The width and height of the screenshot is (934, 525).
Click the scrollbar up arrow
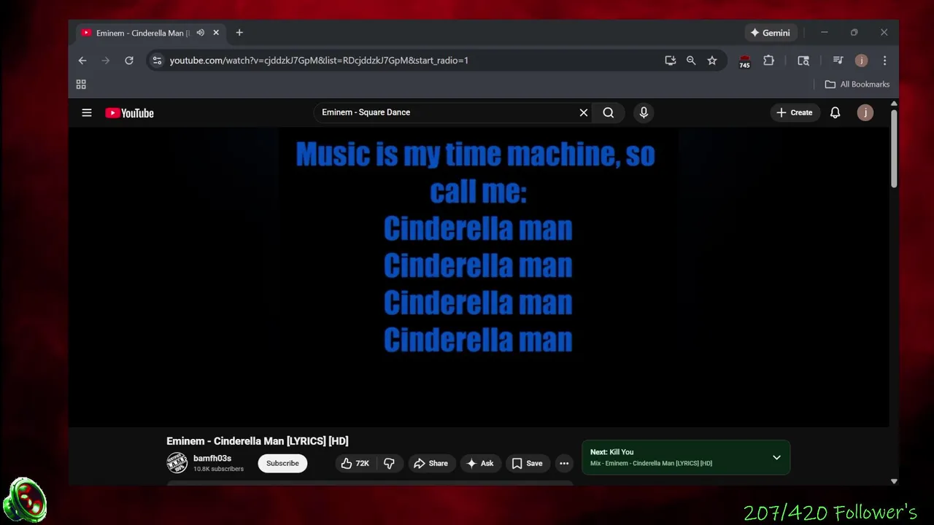point(894,105)
